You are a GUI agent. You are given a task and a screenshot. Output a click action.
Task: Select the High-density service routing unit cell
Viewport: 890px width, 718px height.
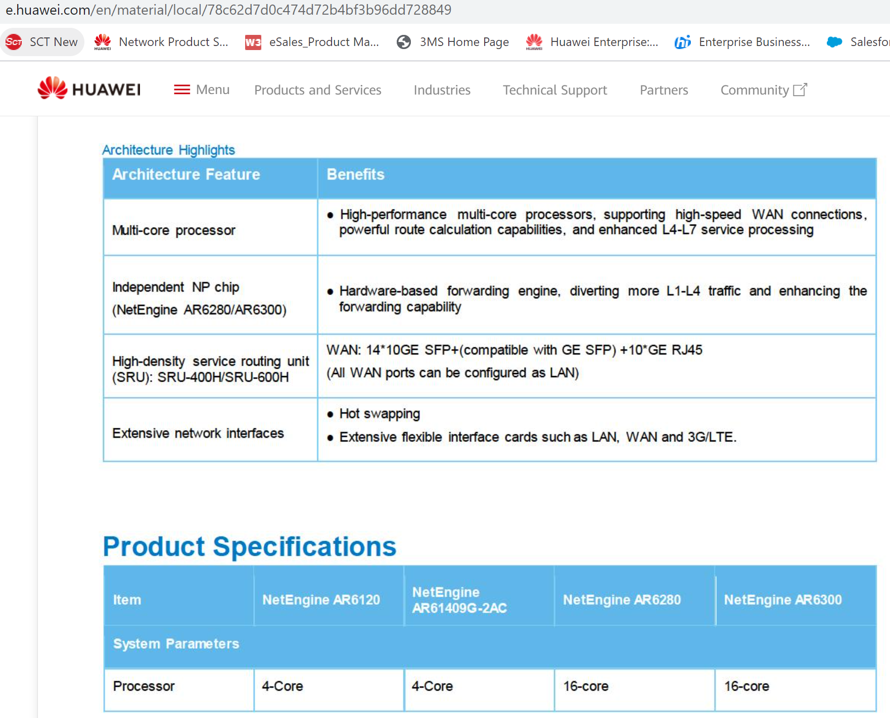click(210, 366)
